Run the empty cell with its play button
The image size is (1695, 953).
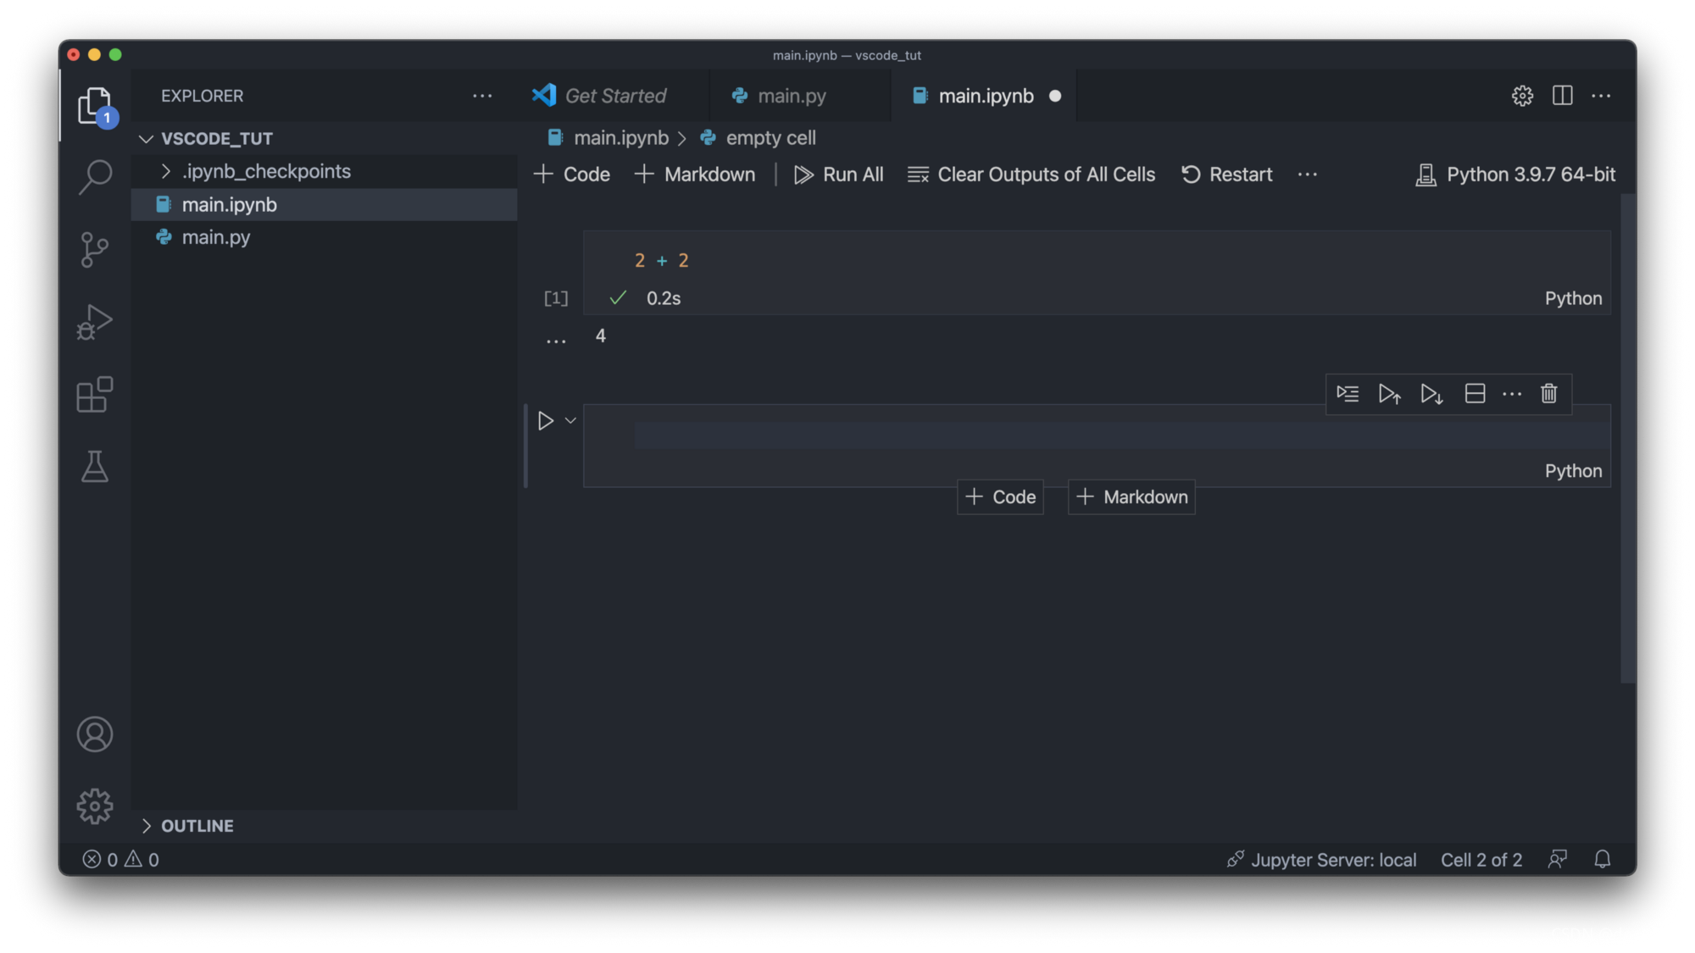point(545,420)
